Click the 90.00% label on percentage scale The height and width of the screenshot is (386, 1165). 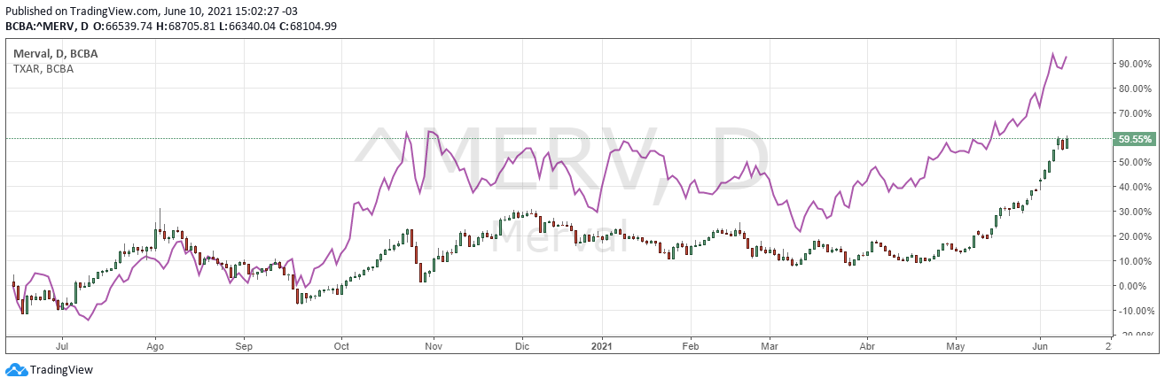(x=1135, y=64)
